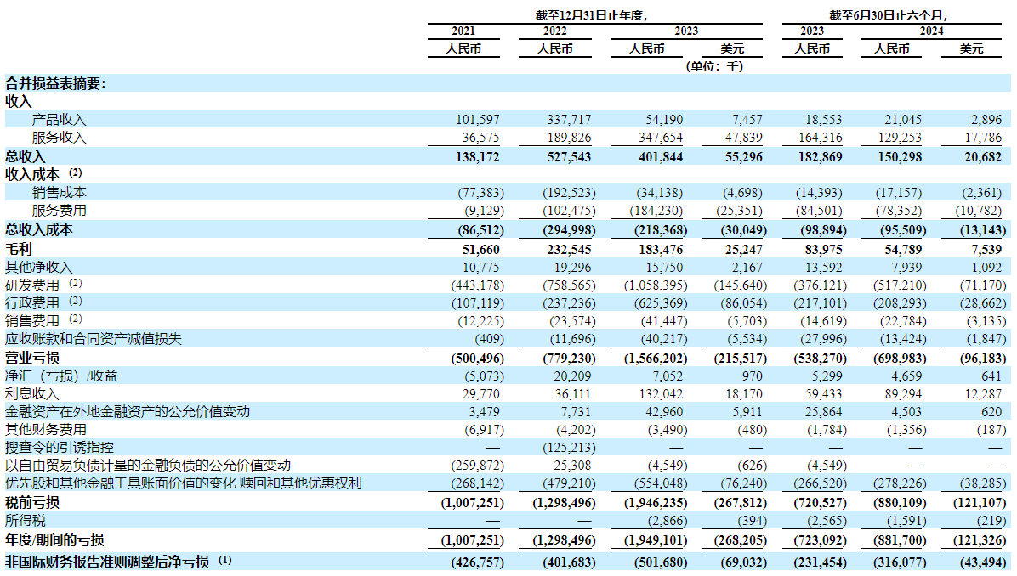Click the 产品收入 row label
Image resolution: width=1017 pixels, height=576 pixels.
point(59,120)
